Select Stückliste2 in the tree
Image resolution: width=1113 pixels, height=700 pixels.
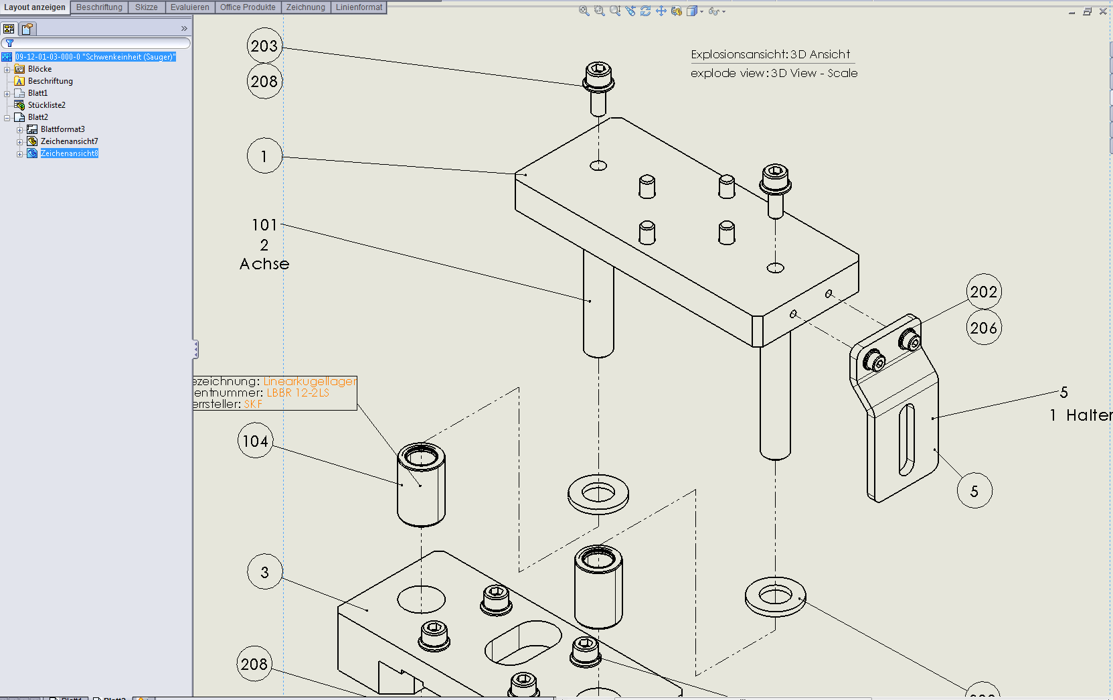click(x=46, y=105)
